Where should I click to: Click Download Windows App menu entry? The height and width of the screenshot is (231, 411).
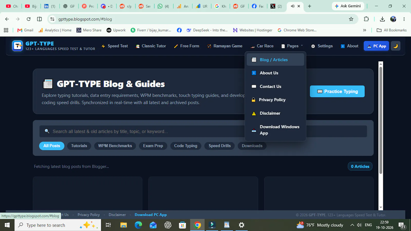point(275,130)
